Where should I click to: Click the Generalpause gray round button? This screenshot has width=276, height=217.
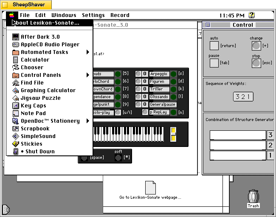coord(138,104)
